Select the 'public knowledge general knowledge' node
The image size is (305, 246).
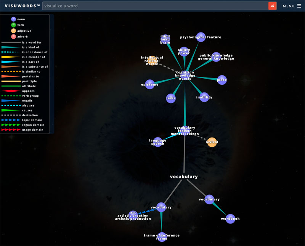click(216, 57)
